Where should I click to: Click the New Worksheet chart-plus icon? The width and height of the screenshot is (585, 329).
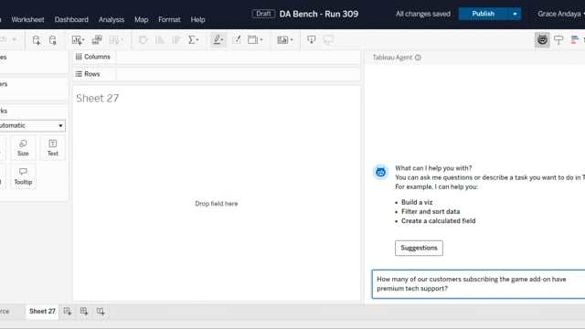(78, 40)
